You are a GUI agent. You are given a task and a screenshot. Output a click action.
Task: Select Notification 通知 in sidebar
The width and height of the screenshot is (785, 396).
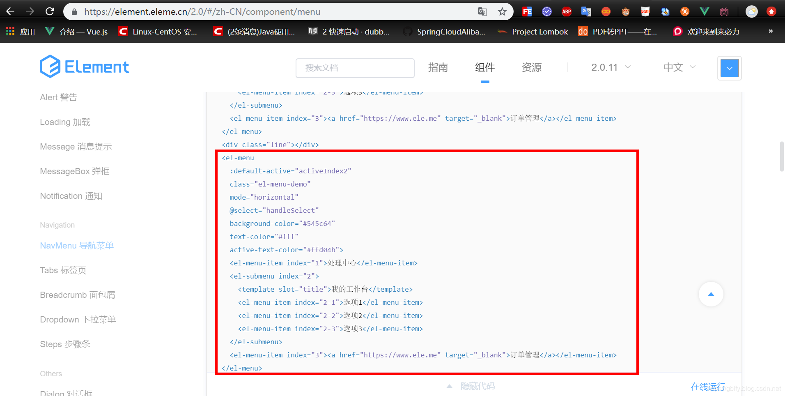[x=71, y=196]
